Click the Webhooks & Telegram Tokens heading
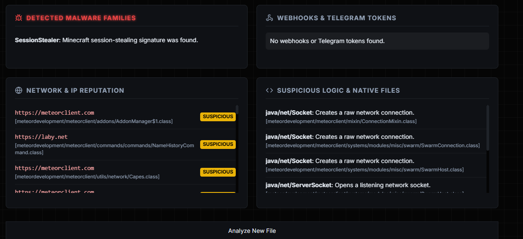This screenshot has height=239, width=523. (336, 18)
